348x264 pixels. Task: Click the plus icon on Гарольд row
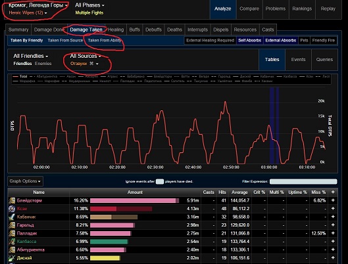333,225
